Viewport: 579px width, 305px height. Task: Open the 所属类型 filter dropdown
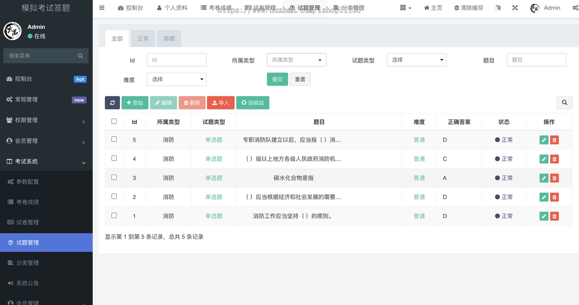pyautogui.click(x=297, y=60)
